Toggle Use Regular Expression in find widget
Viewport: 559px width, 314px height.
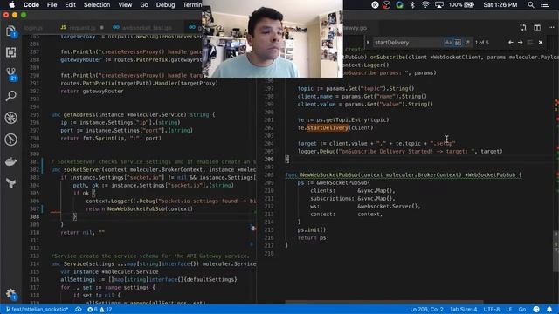(467, 43)
